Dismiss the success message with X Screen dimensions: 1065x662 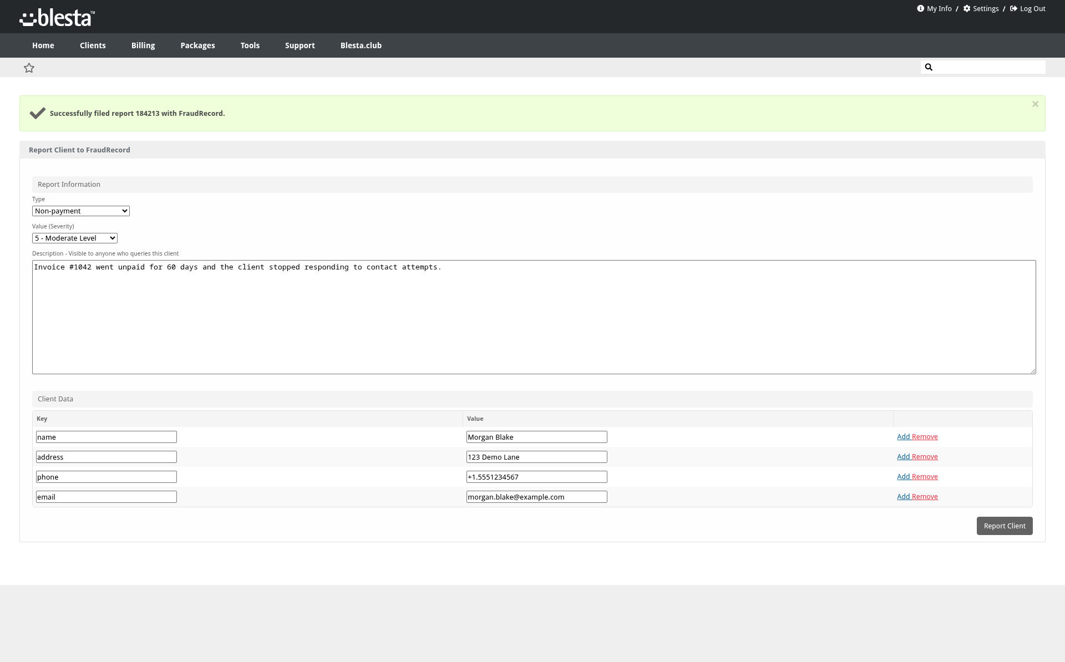(x=1035, y=104)
